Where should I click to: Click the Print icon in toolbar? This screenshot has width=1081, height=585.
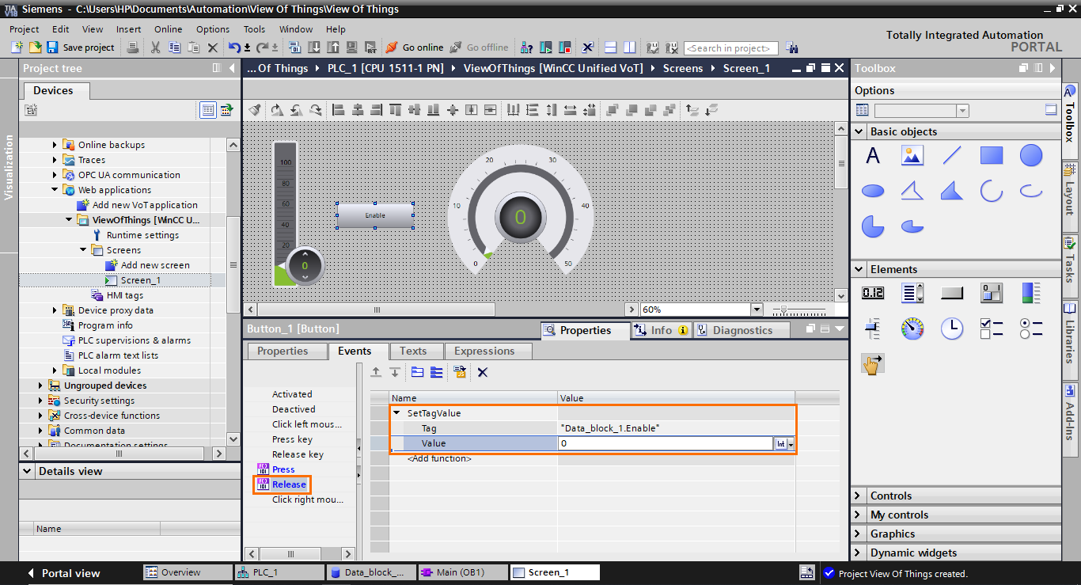point(133,47)
